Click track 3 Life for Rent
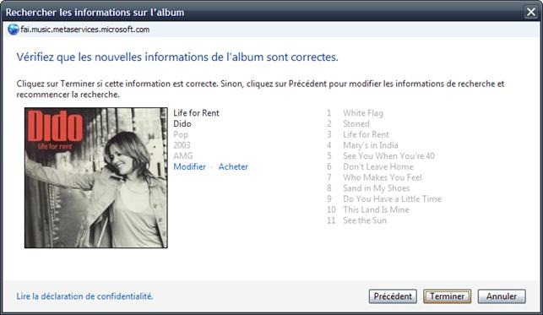Screen dimensions: 543x315 [x=366, y=134]
